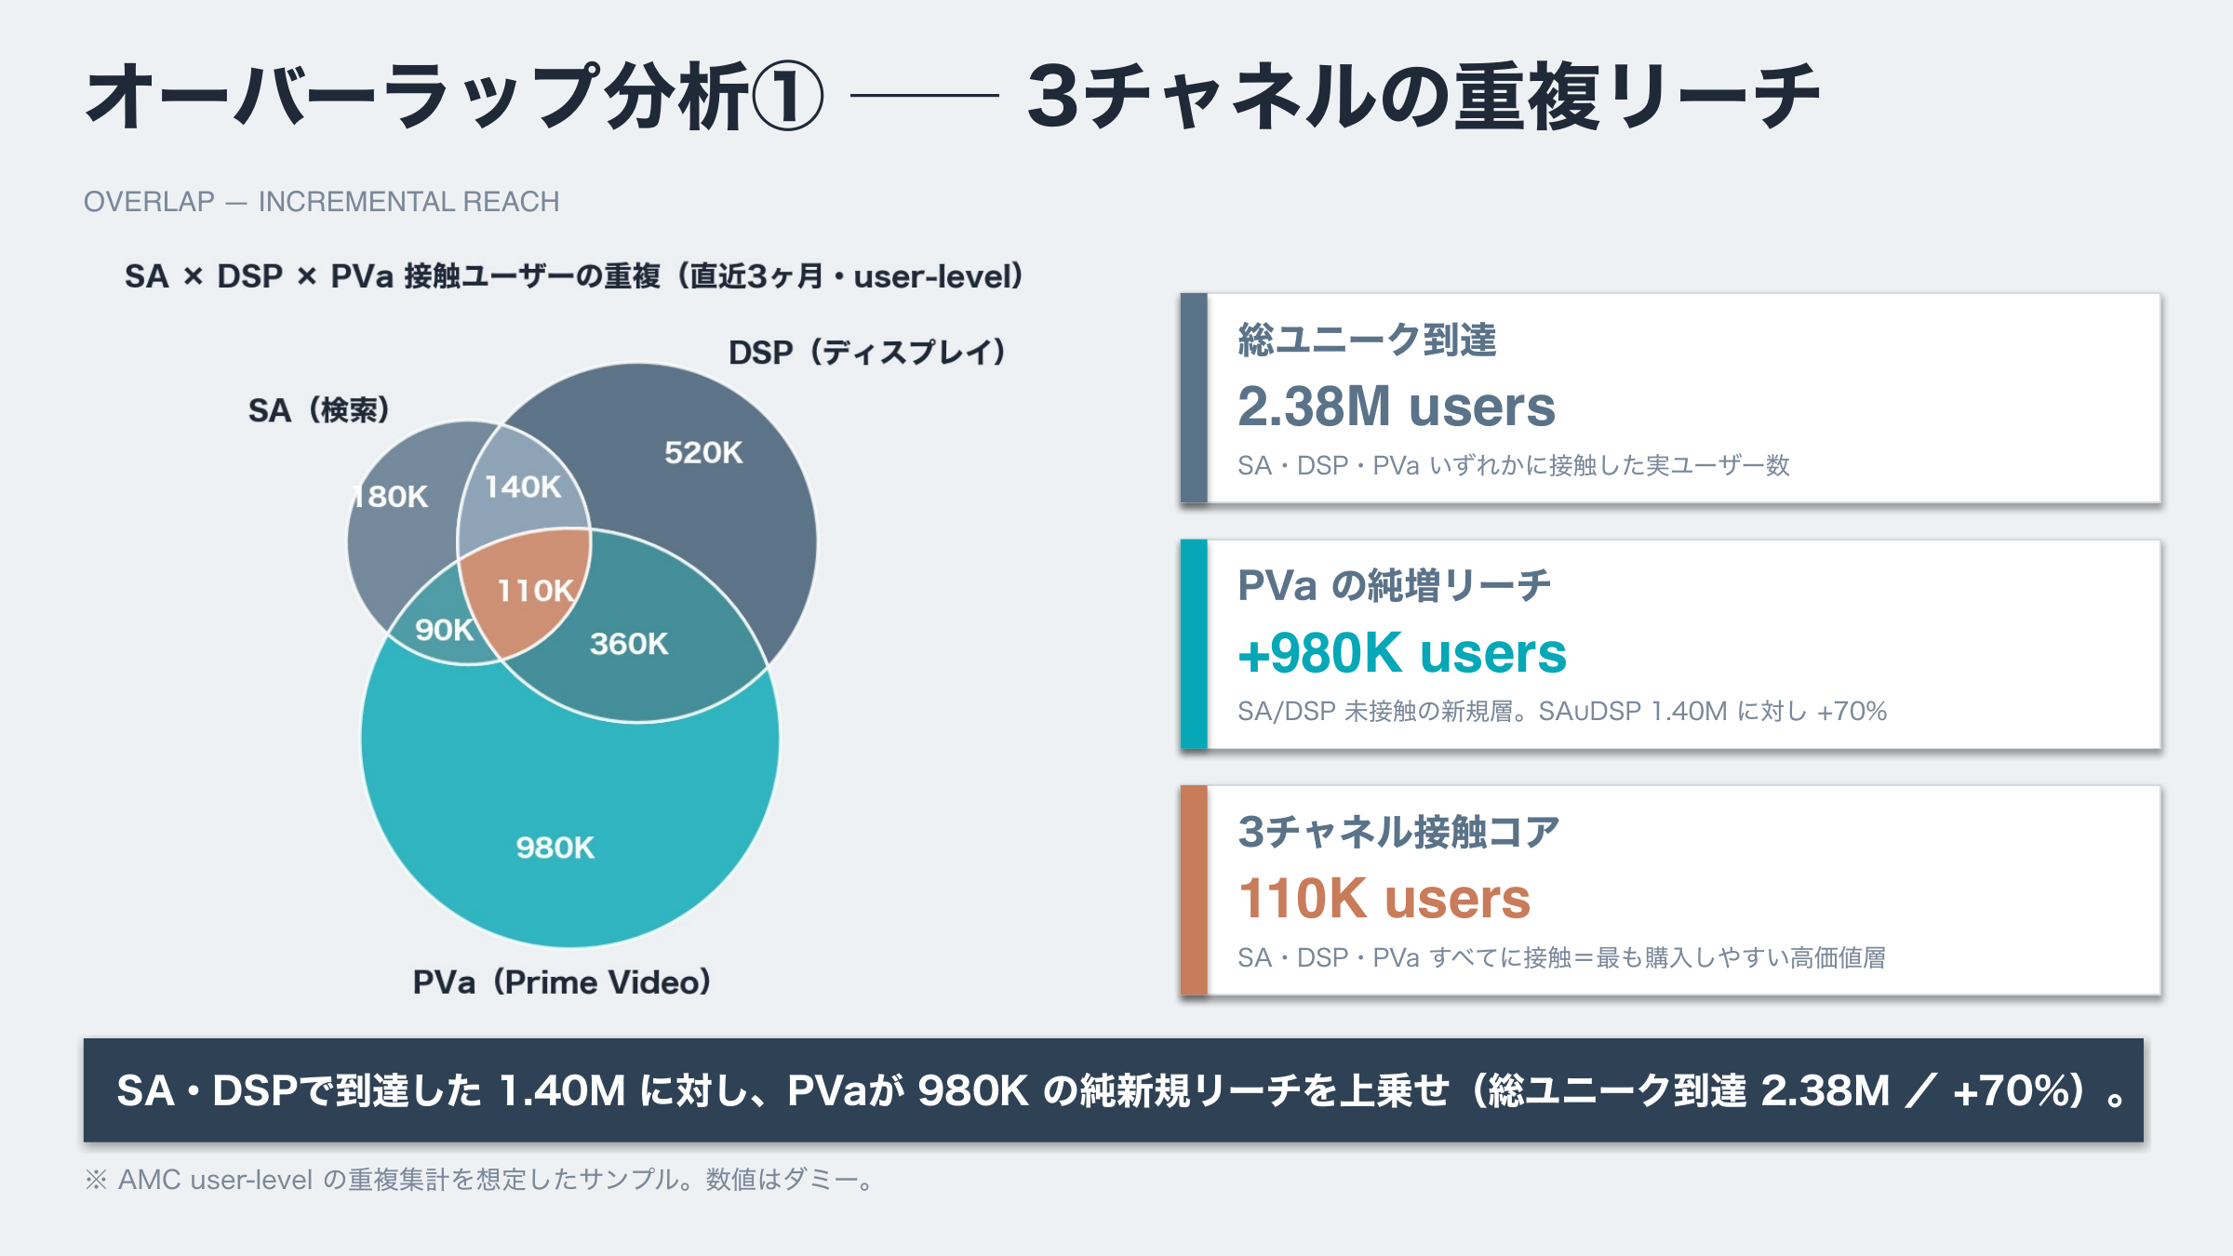Click the orange card accent bar

tap(1194, 890)
